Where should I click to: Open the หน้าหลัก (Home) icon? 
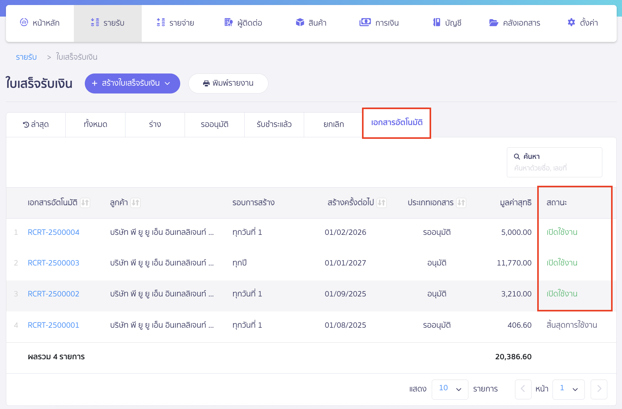click(24, 23)
